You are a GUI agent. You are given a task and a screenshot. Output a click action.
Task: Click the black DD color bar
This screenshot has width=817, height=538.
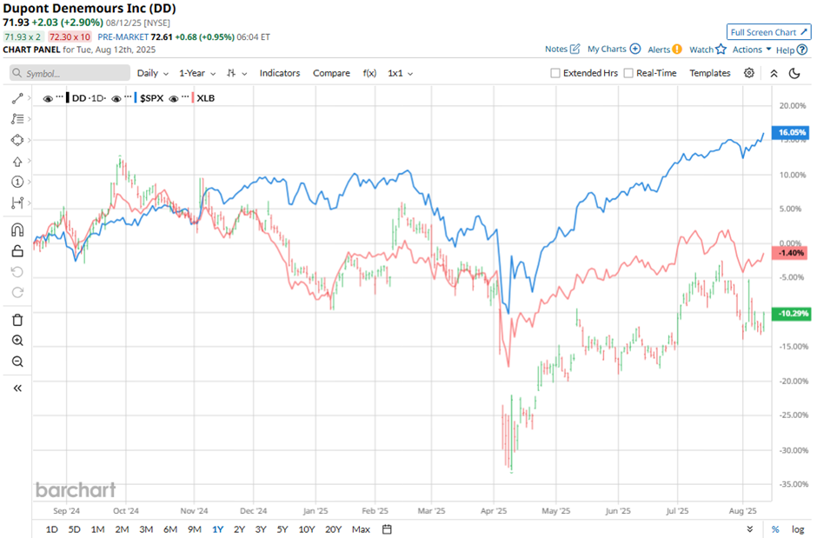[x=68, y=98]
